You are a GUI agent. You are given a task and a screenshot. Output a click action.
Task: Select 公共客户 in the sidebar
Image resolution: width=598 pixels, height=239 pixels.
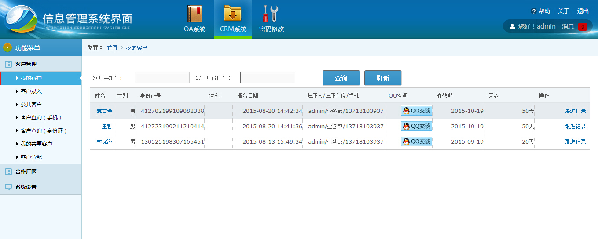click(31, 105)
